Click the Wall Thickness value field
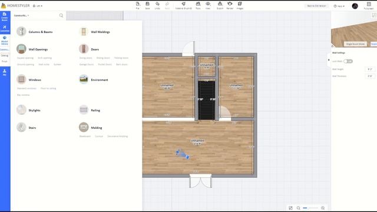377x212 pixels. coord(370,76)
